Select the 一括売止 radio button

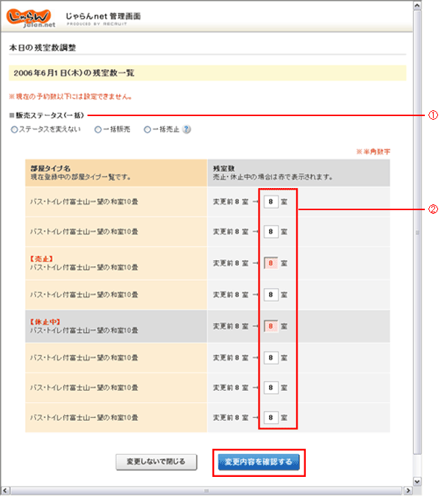coord(147,129)
